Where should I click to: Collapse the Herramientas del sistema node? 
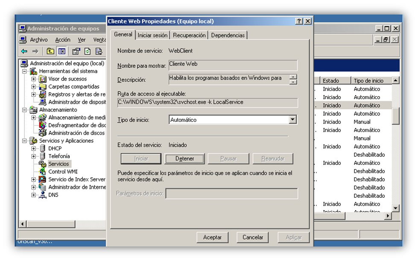[x=24, y=71]
